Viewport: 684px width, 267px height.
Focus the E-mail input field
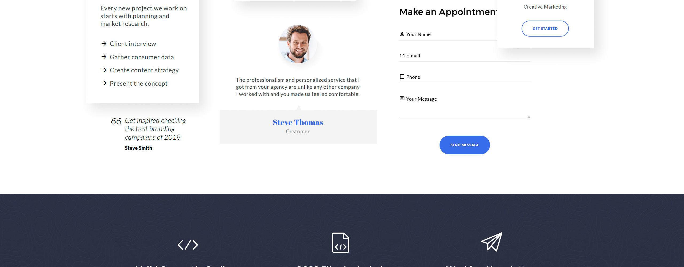point(465,56)
